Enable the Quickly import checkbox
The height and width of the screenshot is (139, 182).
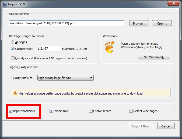coord(13,58)
